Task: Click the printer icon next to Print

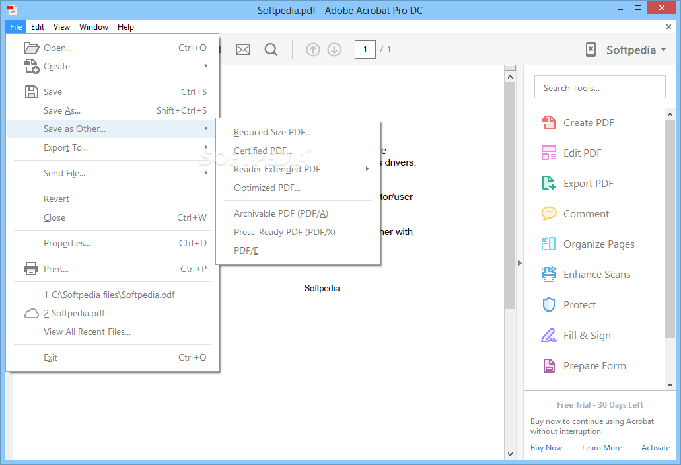Action: [x=31, y=269]
